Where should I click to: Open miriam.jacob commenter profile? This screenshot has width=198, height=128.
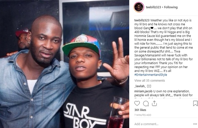point(143,91)
